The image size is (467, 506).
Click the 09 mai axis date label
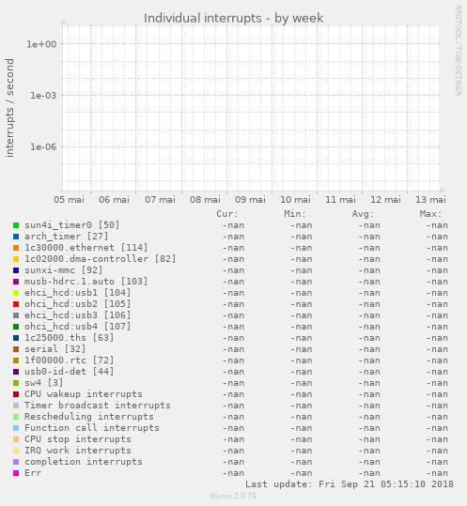coord(250,200)
